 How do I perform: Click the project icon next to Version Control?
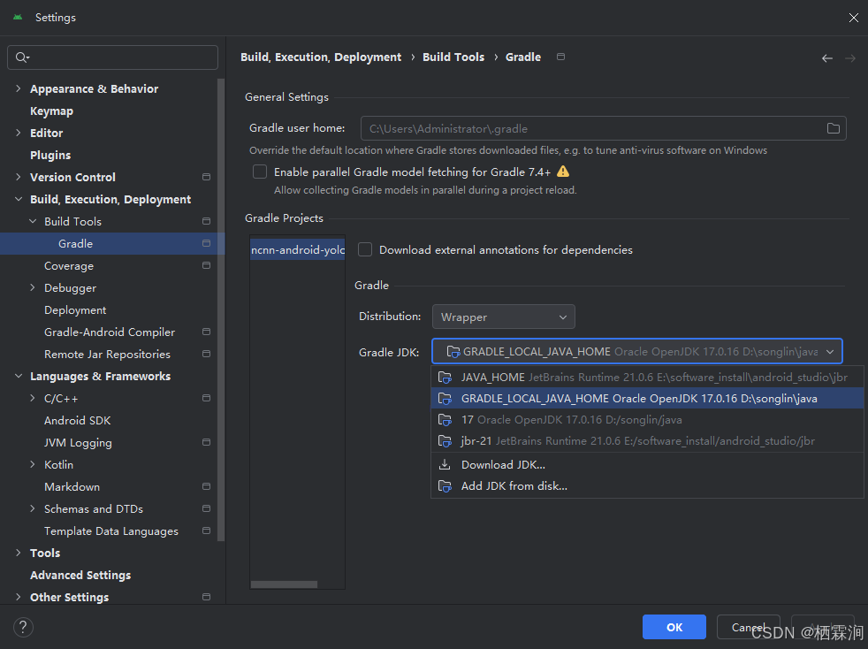[207, 177]
